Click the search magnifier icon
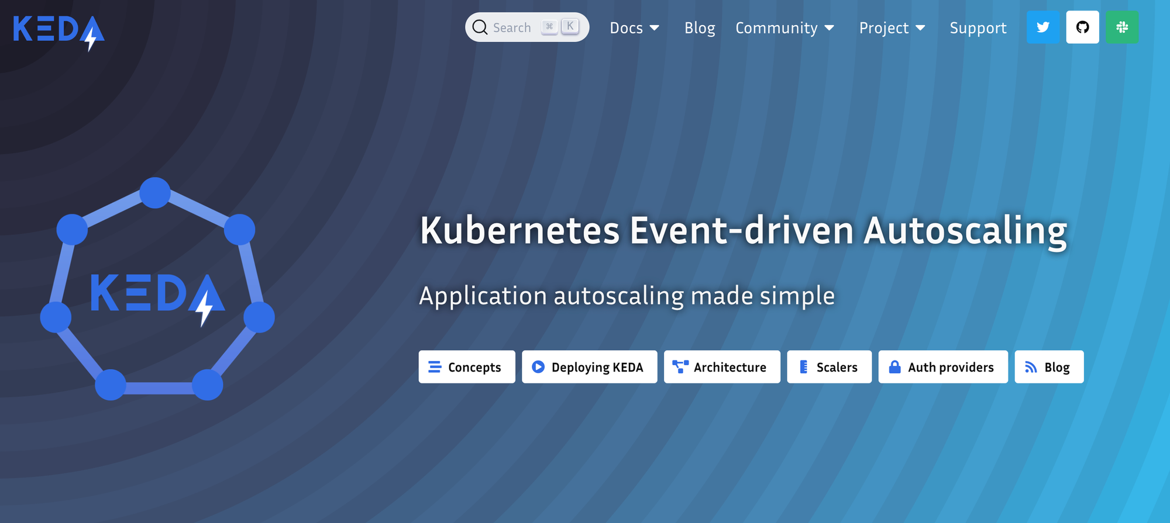This screenshot has width=1170, height=523. click(x=480, y=27)
